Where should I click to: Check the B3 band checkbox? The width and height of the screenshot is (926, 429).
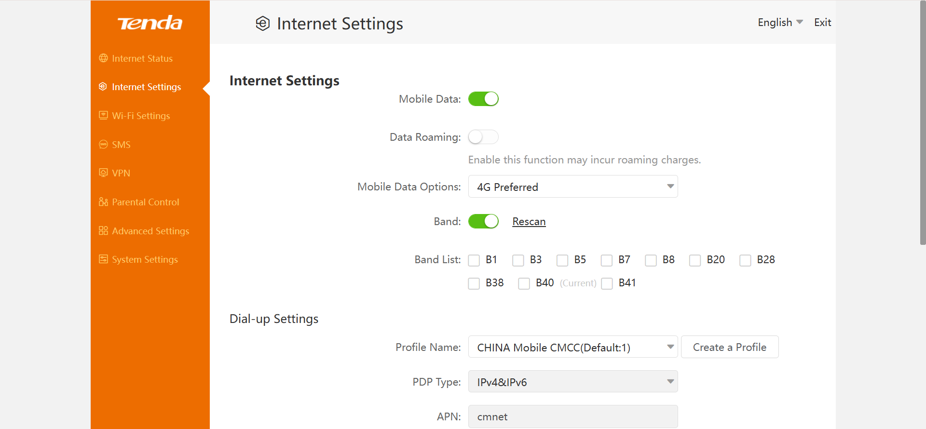(x=518, y=260)
